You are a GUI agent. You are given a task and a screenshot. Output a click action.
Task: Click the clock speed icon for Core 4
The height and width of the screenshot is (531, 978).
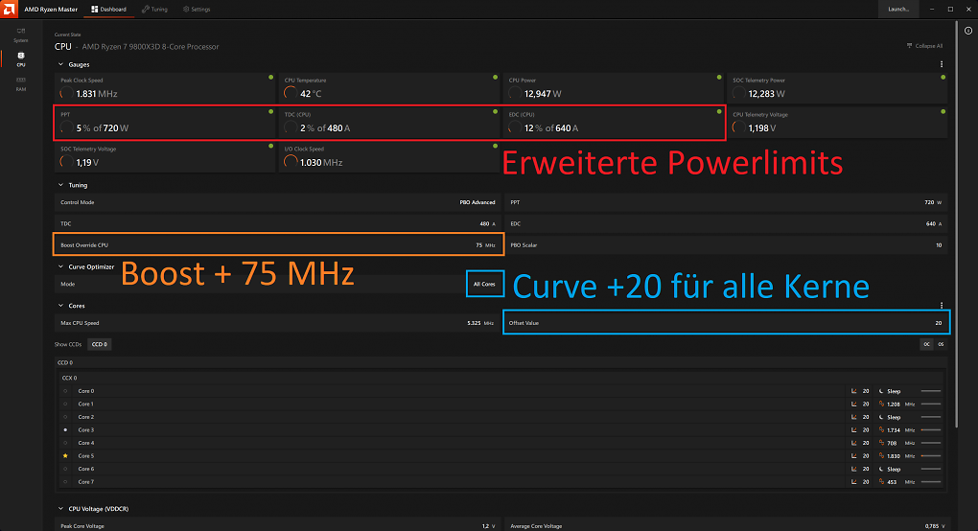(881, 443)
